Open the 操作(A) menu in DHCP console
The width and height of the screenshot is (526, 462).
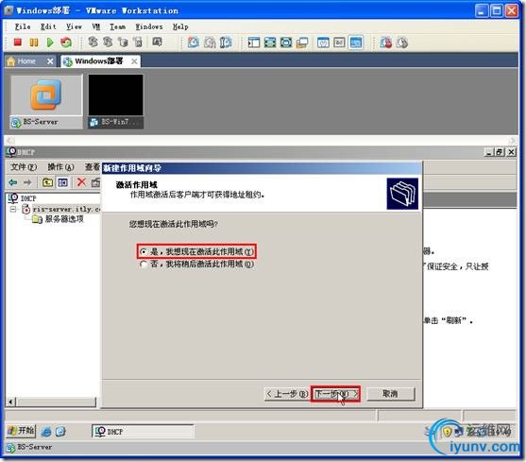coord(60,166)
